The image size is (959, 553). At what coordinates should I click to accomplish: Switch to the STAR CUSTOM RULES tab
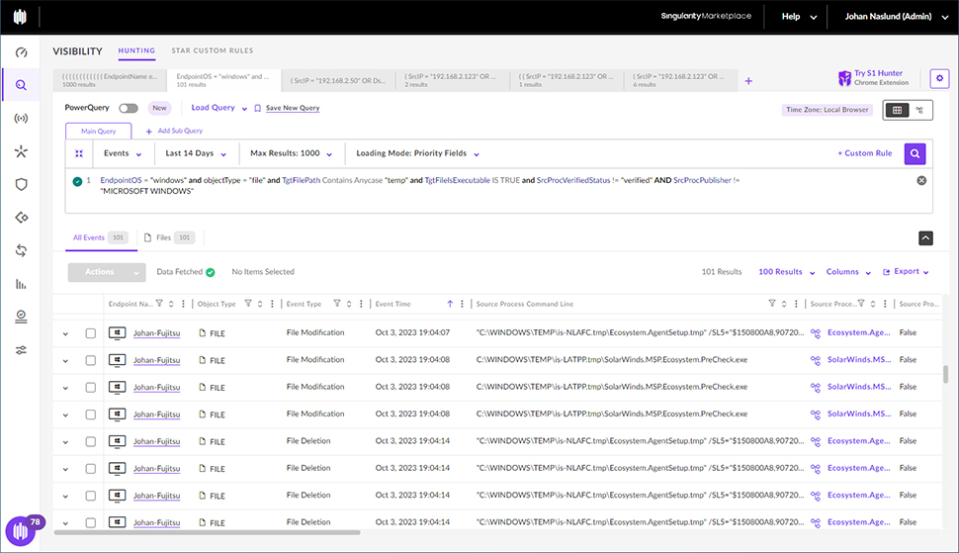[x=213, y=50]
